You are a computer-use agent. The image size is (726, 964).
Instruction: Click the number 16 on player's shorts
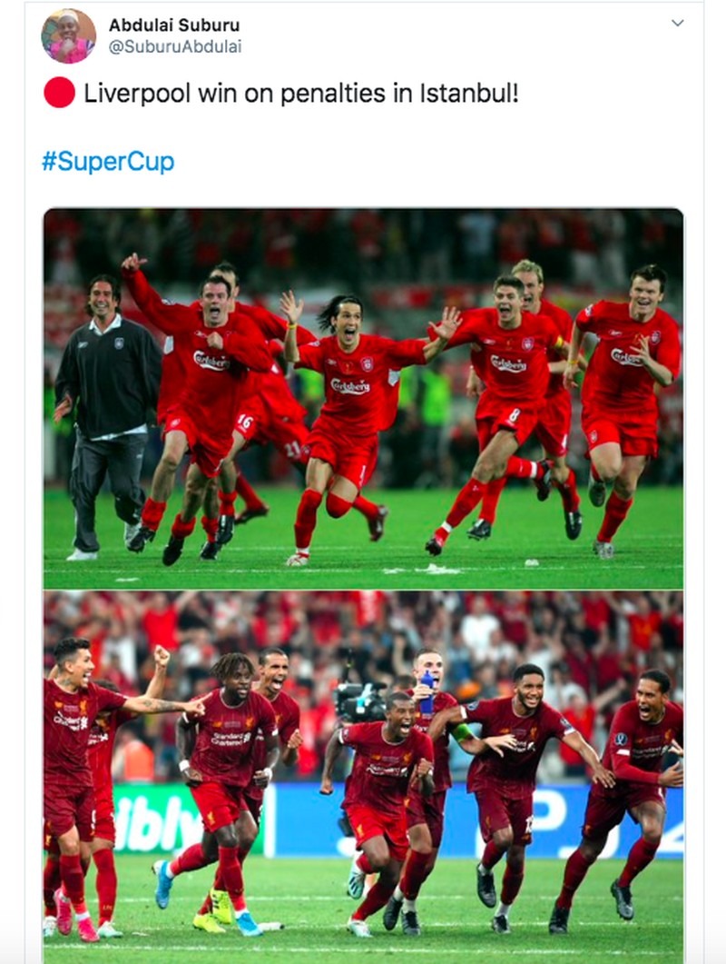[244, 422]
